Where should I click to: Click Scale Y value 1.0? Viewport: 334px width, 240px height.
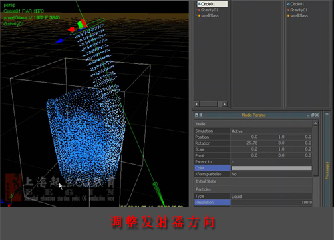click(281, 149)
